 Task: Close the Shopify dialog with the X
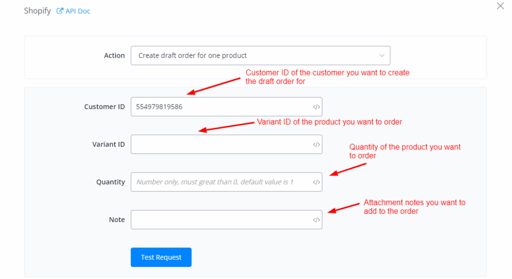(x=500, y=6)
